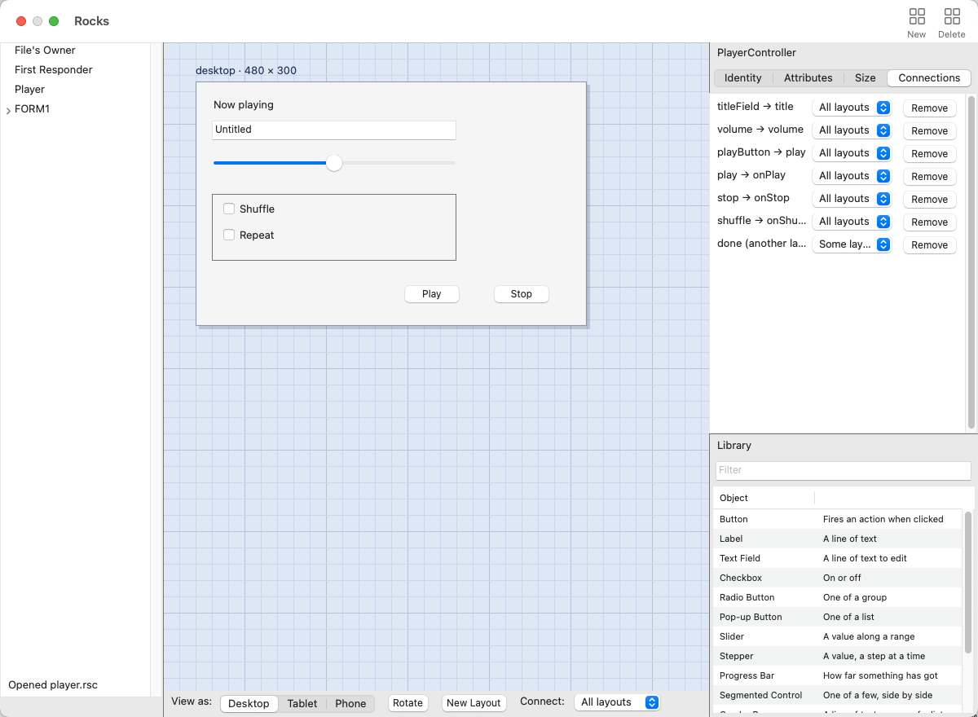
Task: Switch to the Identity tab
Action: (742, 78)
